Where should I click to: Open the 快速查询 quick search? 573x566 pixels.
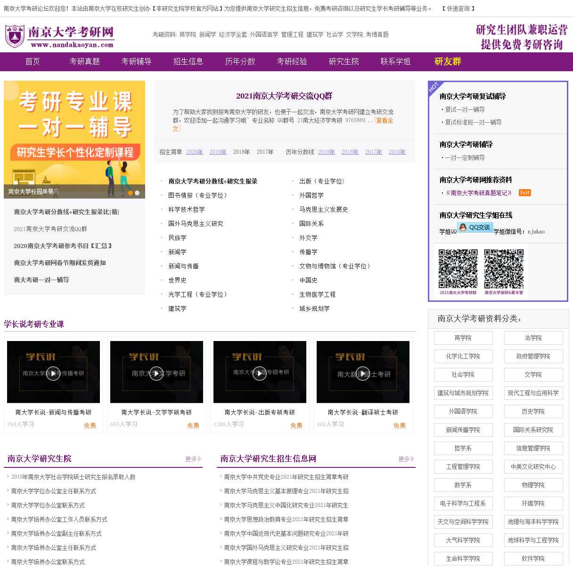click(458, 8)
